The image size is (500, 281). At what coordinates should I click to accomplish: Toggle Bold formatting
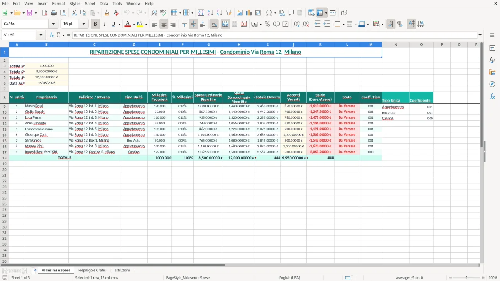click(95, 24)
